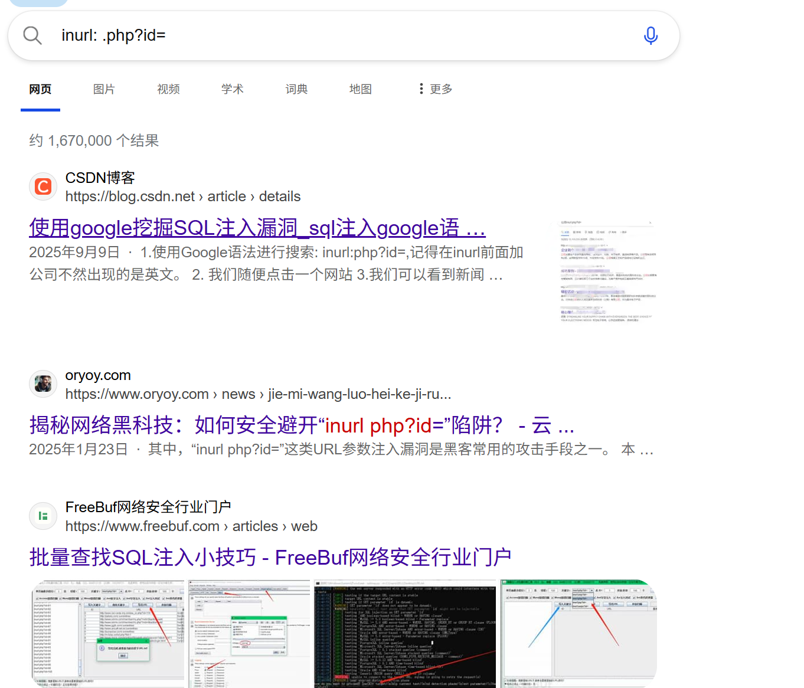
Task: Switch to the 图片 (Images) tab
Action: [104, 89]
